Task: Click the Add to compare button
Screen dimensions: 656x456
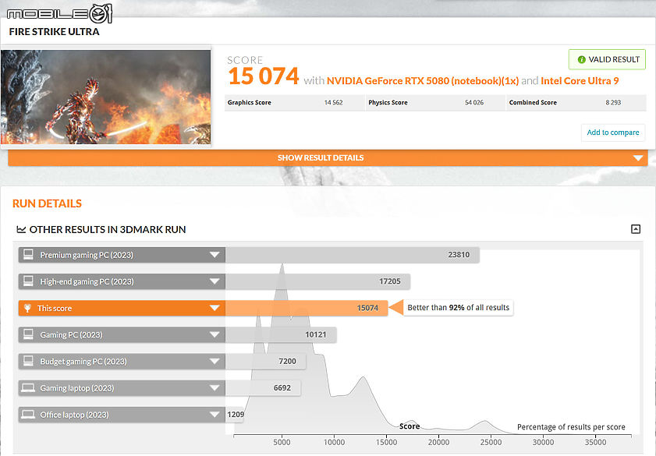Action: [x=613, y=133]
